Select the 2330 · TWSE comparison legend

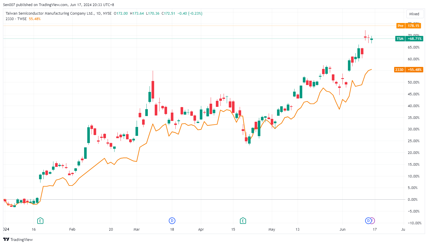16,19
